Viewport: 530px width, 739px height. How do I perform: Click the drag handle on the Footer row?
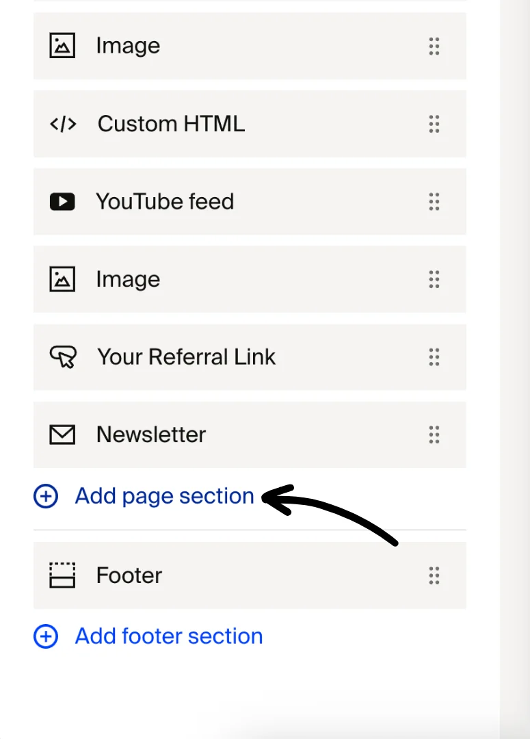point(434,576)
